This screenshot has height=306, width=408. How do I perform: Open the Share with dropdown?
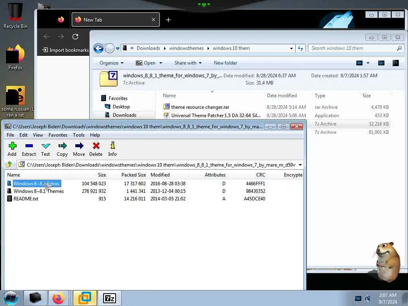[188, 63]
